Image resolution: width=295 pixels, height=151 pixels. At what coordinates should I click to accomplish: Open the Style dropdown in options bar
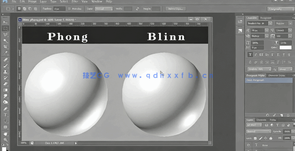point(104,9)
